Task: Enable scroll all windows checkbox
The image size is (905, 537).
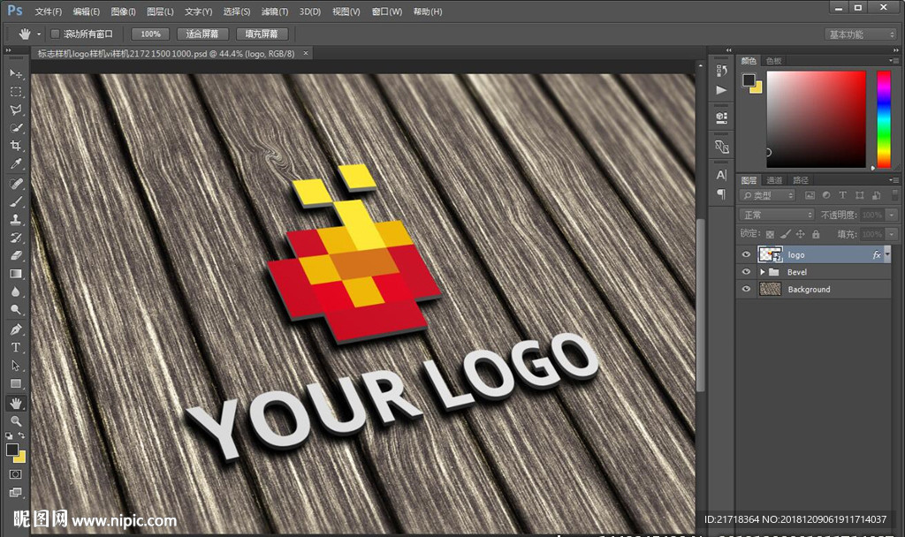Action: pos(56,34)
